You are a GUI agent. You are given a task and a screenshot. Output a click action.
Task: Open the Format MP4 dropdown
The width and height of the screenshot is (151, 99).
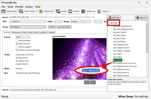click(23, 37)
